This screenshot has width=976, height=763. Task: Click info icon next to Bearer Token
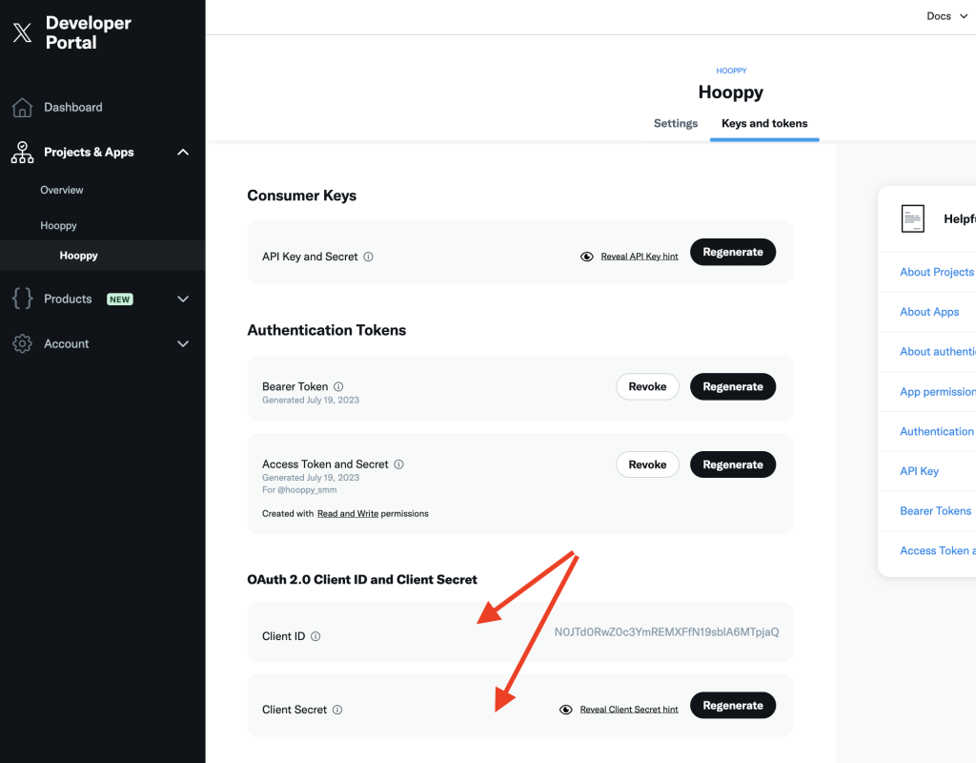tap(338, 386)
